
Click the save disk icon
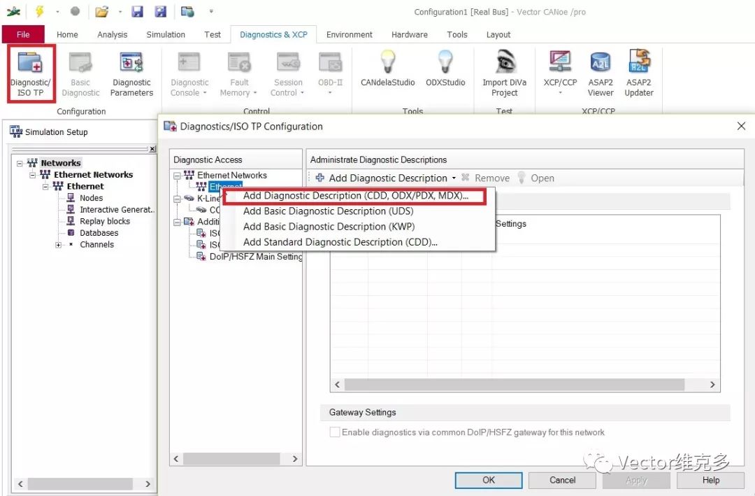138,11
